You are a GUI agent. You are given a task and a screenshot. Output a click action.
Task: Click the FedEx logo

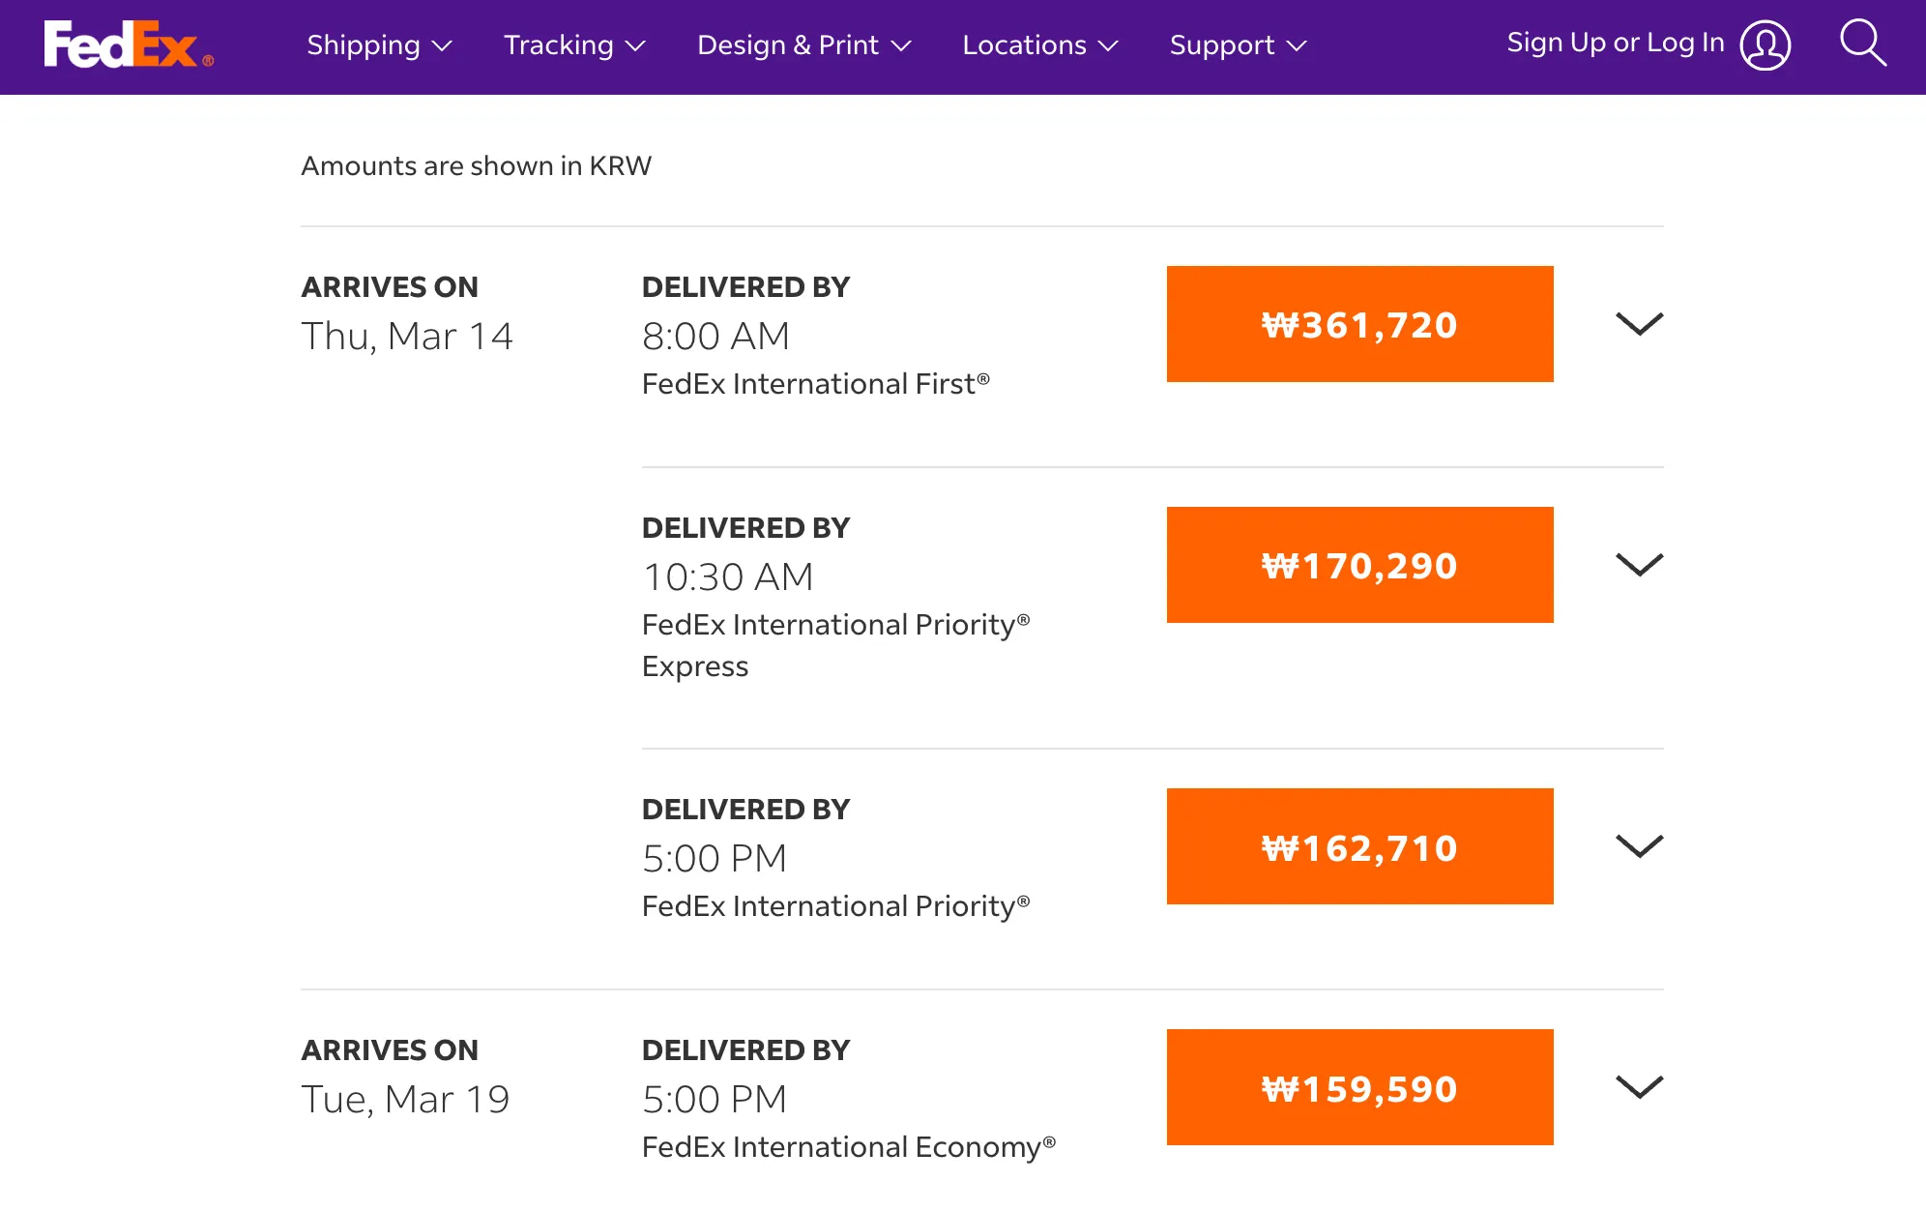pyautogui.click(x=128, y=44)
